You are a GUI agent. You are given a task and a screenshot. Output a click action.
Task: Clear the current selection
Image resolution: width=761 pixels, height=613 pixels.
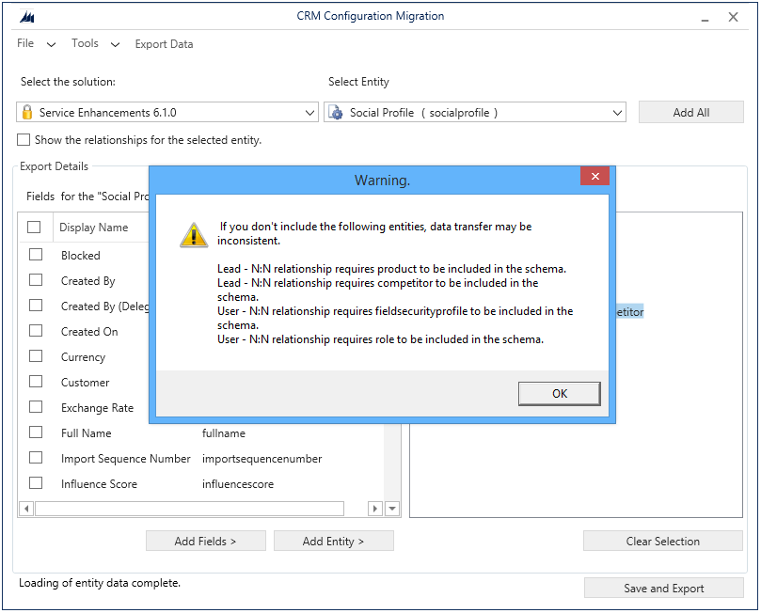[662, 541]
